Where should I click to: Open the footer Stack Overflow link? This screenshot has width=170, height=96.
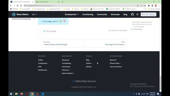click(68, 73)
